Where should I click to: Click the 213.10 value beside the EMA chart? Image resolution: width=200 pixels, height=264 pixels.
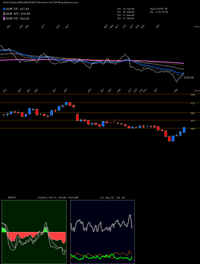pos(189,78)
